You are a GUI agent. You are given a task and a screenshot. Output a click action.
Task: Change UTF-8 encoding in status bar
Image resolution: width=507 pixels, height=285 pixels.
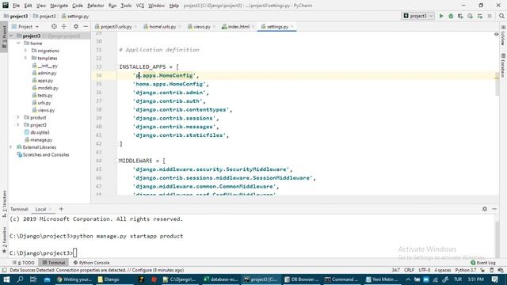[425, 270]
